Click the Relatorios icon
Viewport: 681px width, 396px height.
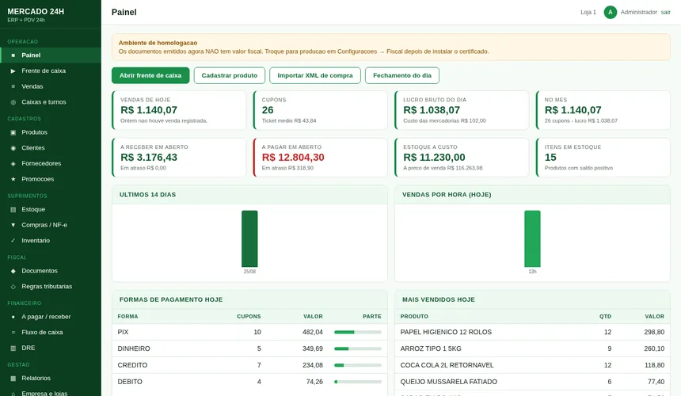pyautogui.click(x=13, y=379)
